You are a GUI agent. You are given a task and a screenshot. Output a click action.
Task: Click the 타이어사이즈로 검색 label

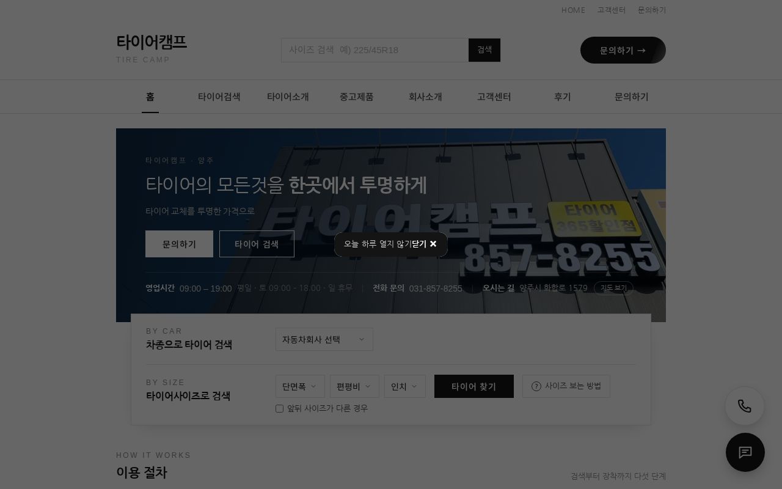tap(188, 396)
